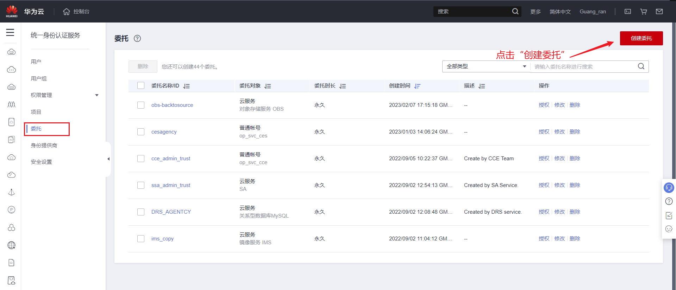Check the cce_admin_trust row checkbox
Viewport: 676px width, 290px height.
click(x=141, y=159)
